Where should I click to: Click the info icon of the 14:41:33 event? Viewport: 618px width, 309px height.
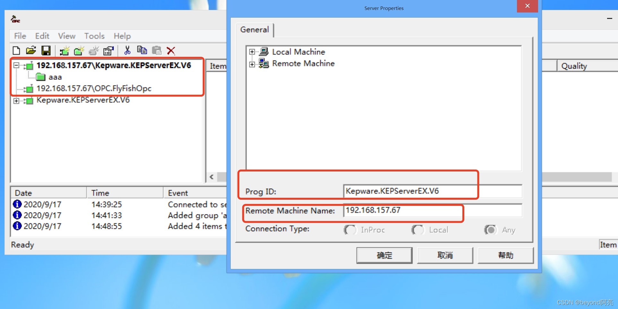point(17,215)
